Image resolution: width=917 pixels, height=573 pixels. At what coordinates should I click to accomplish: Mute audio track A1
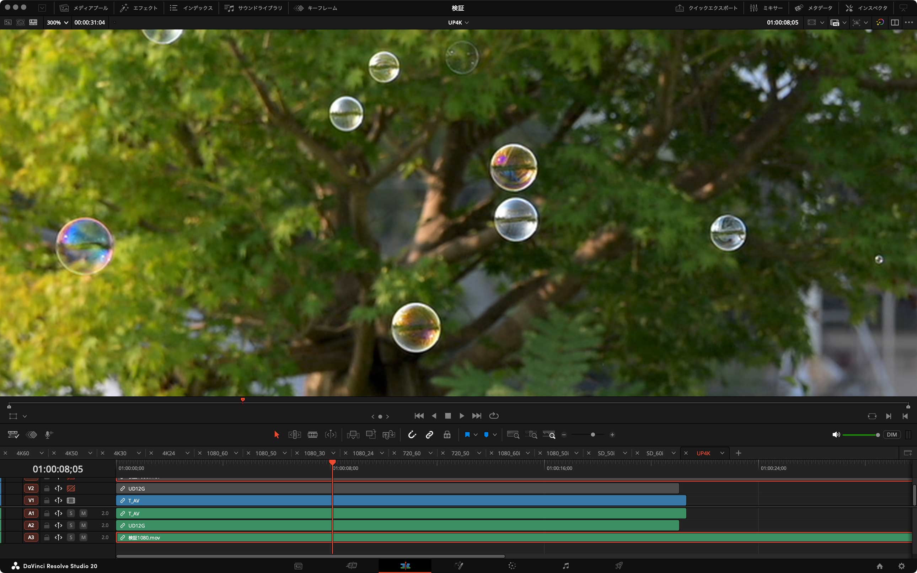[x=84, y=513]
